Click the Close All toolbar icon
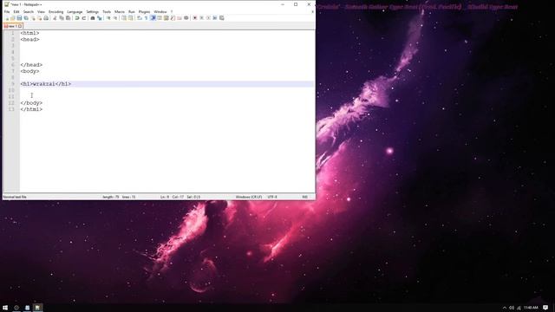The image size is (555, 312). click(x=39, y=18)
